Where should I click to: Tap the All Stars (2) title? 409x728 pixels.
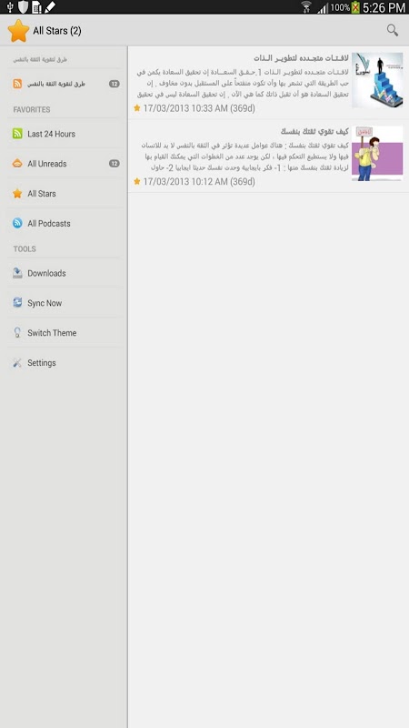pyautogui.click(x=57, y=31)
